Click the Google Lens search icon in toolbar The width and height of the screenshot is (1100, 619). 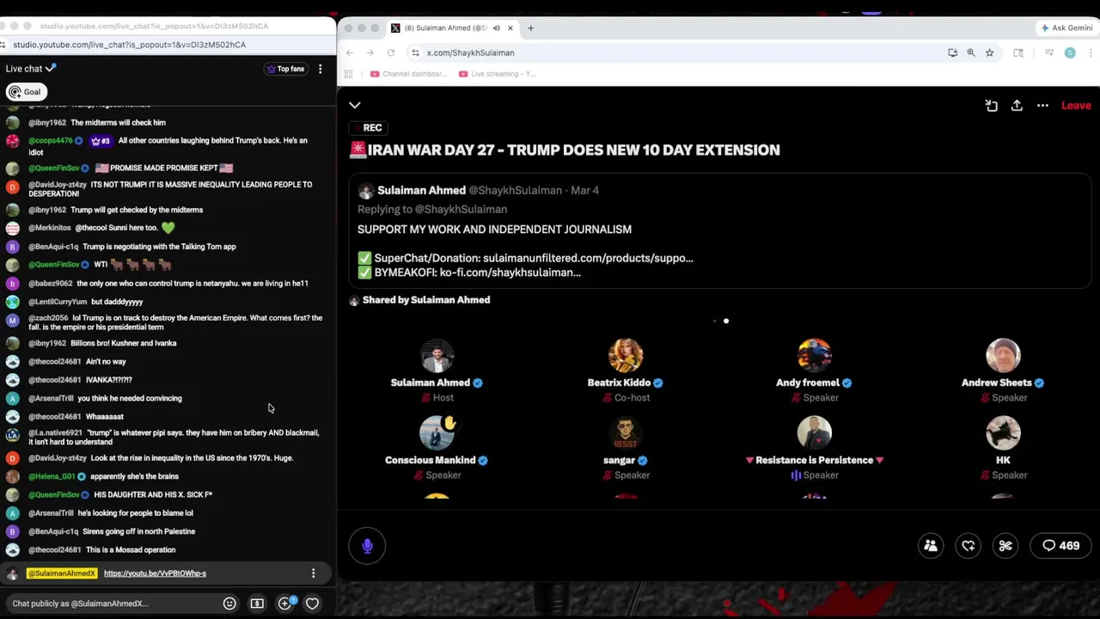[x=1018, y=52]
